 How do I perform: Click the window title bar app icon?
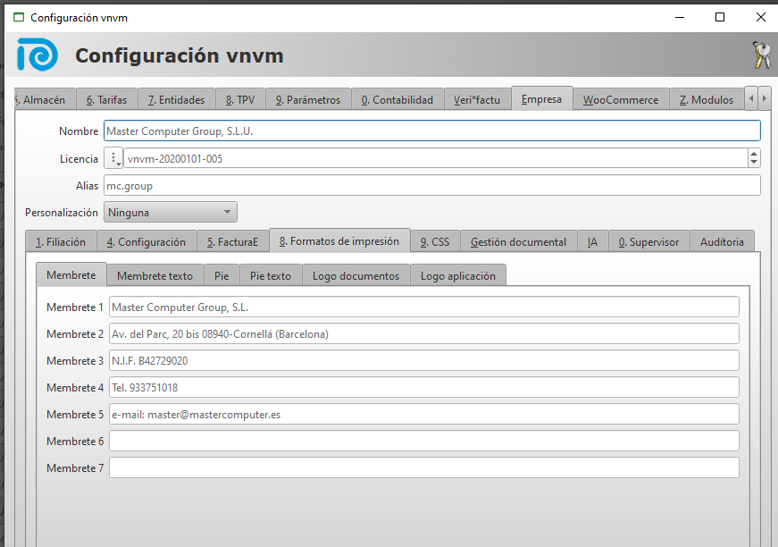19,17
